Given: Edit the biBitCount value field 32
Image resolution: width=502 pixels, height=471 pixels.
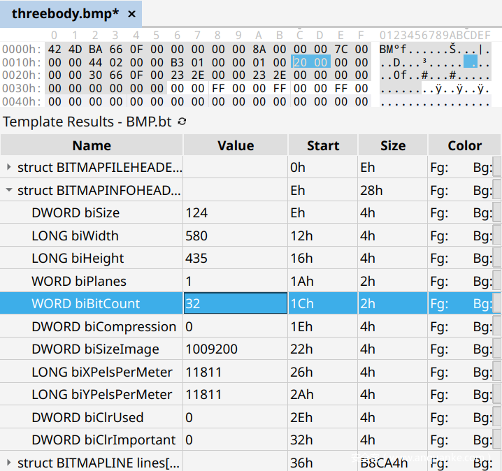Looking at the screenshot, I should coord(235,303).
